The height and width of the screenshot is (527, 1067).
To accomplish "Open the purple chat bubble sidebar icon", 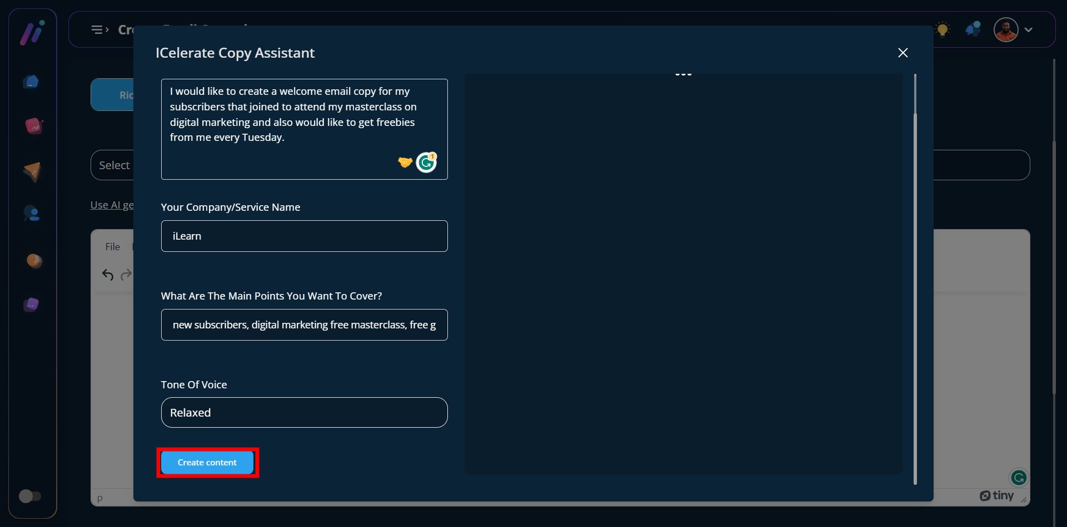I will 32,305.
